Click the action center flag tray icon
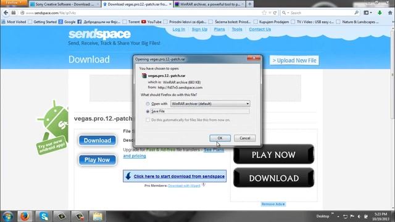Image resolution: width=395 pixels, height=222 pixels. [x=352, y=216]
